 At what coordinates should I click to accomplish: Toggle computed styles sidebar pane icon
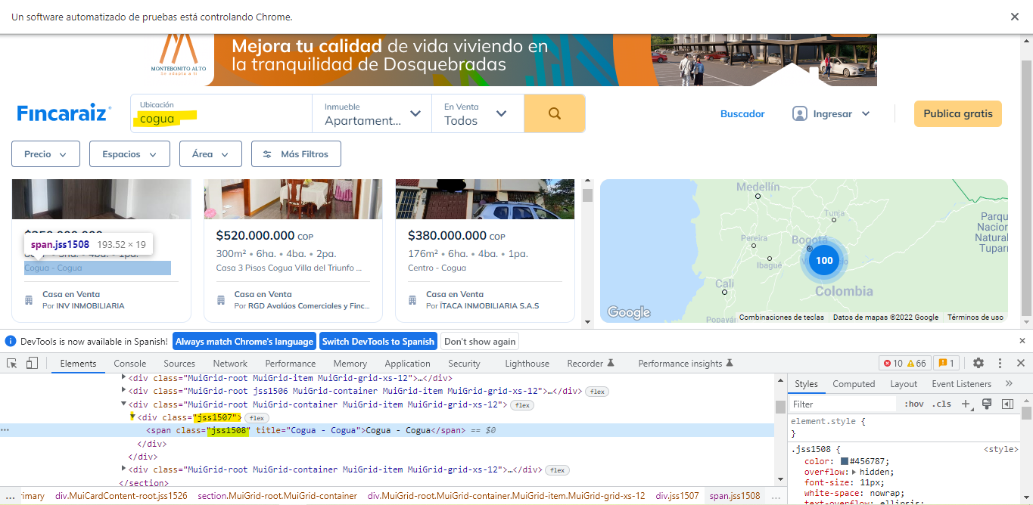[x=1007, y=404]
